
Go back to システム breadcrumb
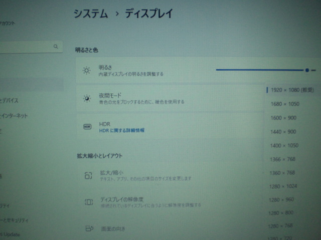tap(91, 14)
